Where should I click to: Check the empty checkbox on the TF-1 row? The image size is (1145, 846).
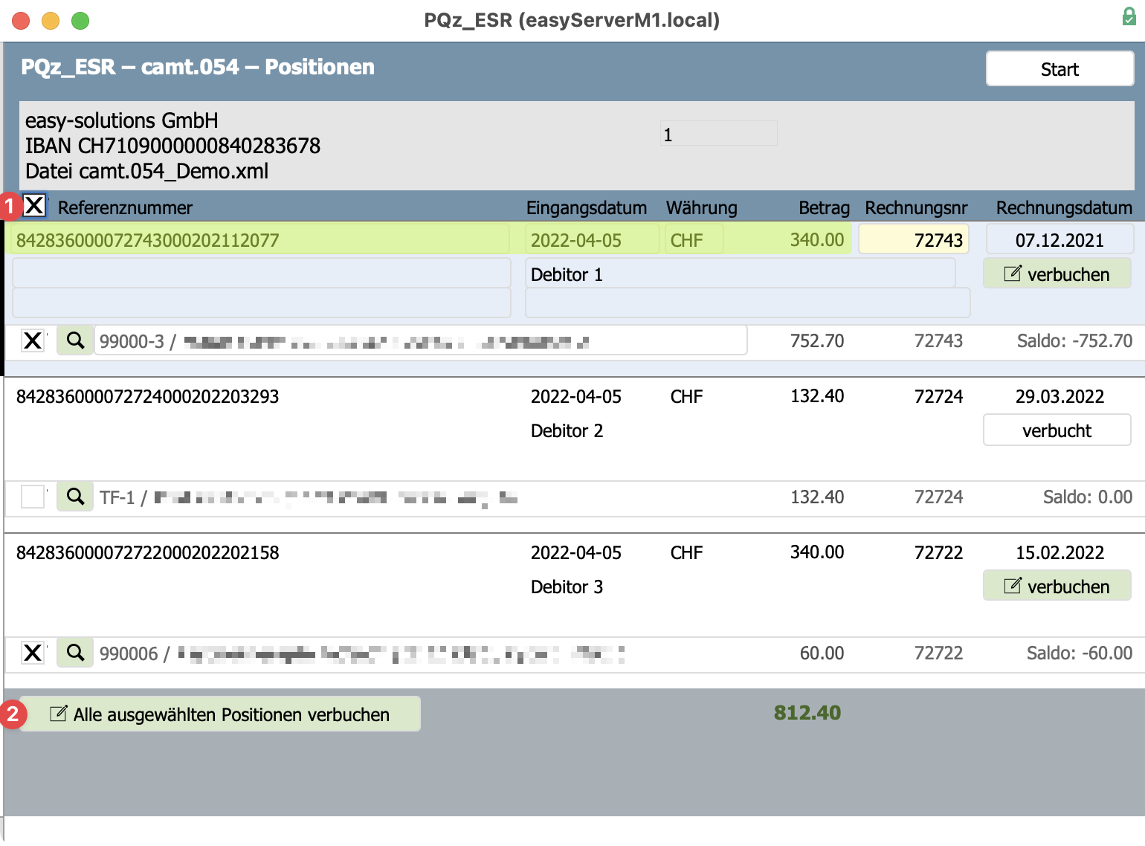click(x=33, y=497)
